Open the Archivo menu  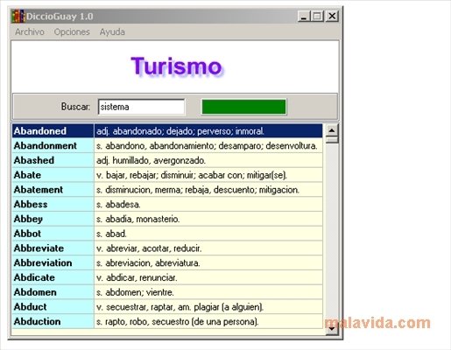click(x=30, y=31)
